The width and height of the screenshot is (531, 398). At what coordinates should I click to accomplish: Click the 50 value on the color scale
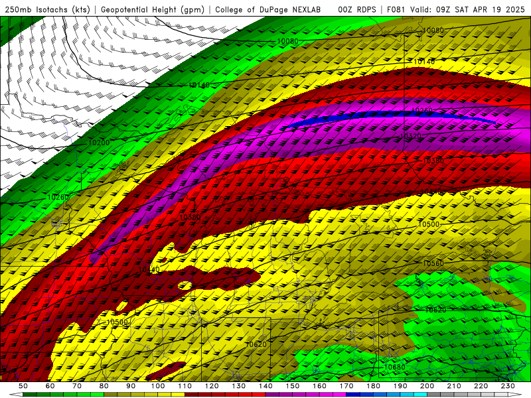23,386
